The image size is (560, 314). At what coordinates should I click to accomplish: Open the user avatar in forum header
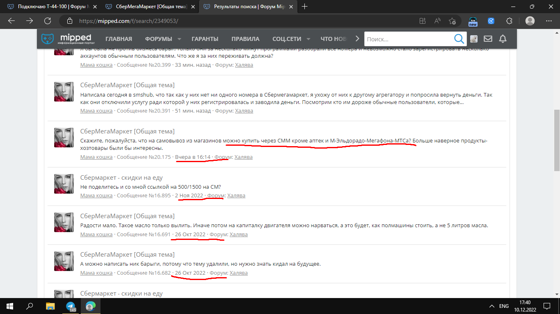pos(473,39)
